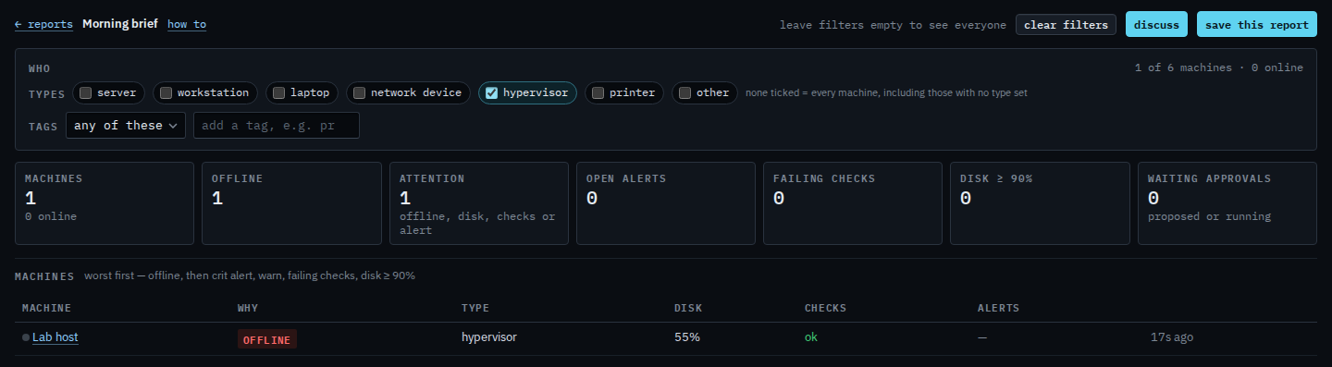1332x367 pixels.
Task: Open the how to link
Action: [x=187, y=24]
